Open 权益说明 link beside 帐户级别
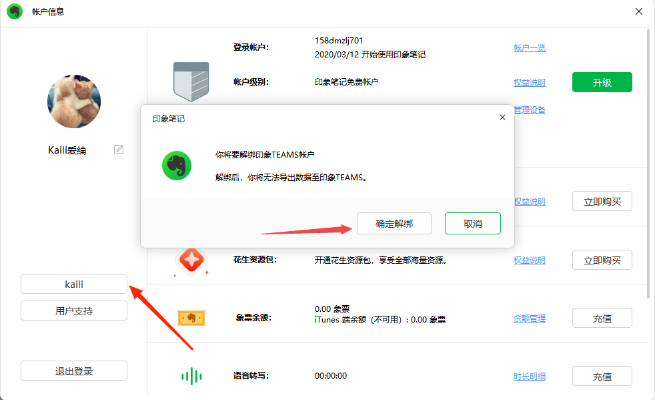655x400 pixels. pos(529,83)
